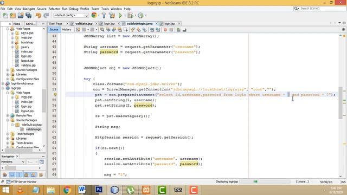Click the icon right of Members dropdown
The image size is (347, 195).
pyautogui.click(x=42, y=162)
